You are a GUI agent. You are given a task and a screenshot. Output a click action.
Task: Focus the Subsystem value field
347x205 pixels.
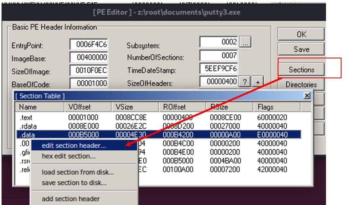(219, 42)
